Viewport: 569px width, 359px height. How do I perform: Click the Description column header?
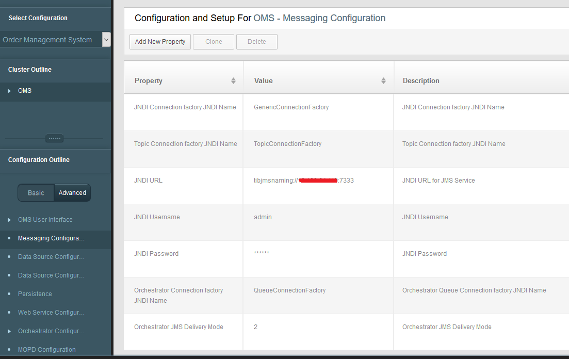421,81
